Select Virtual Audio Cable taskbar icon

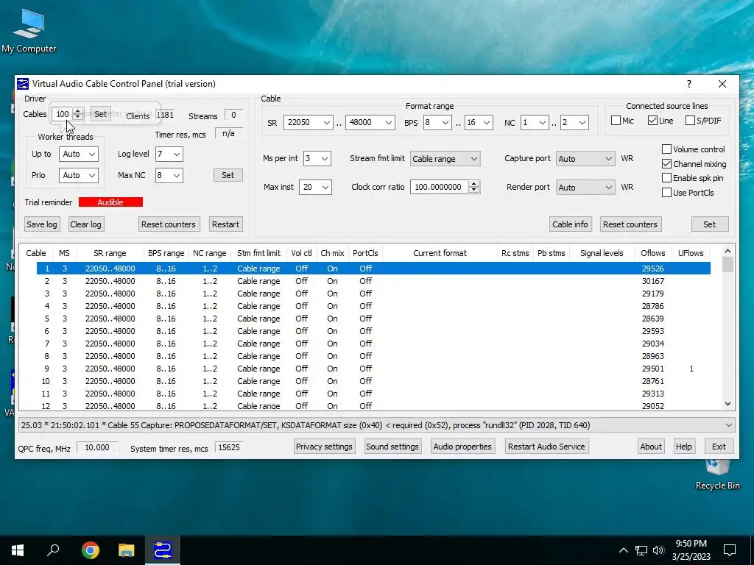(x=163, y=550)
